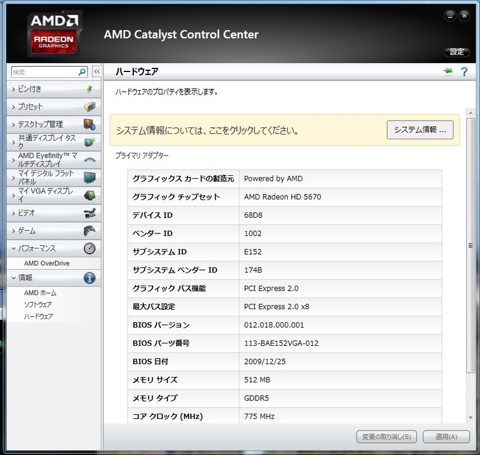480x455 pixels.
Task: Select the Powered by AMD value
Action: click(x=274, y=178)
